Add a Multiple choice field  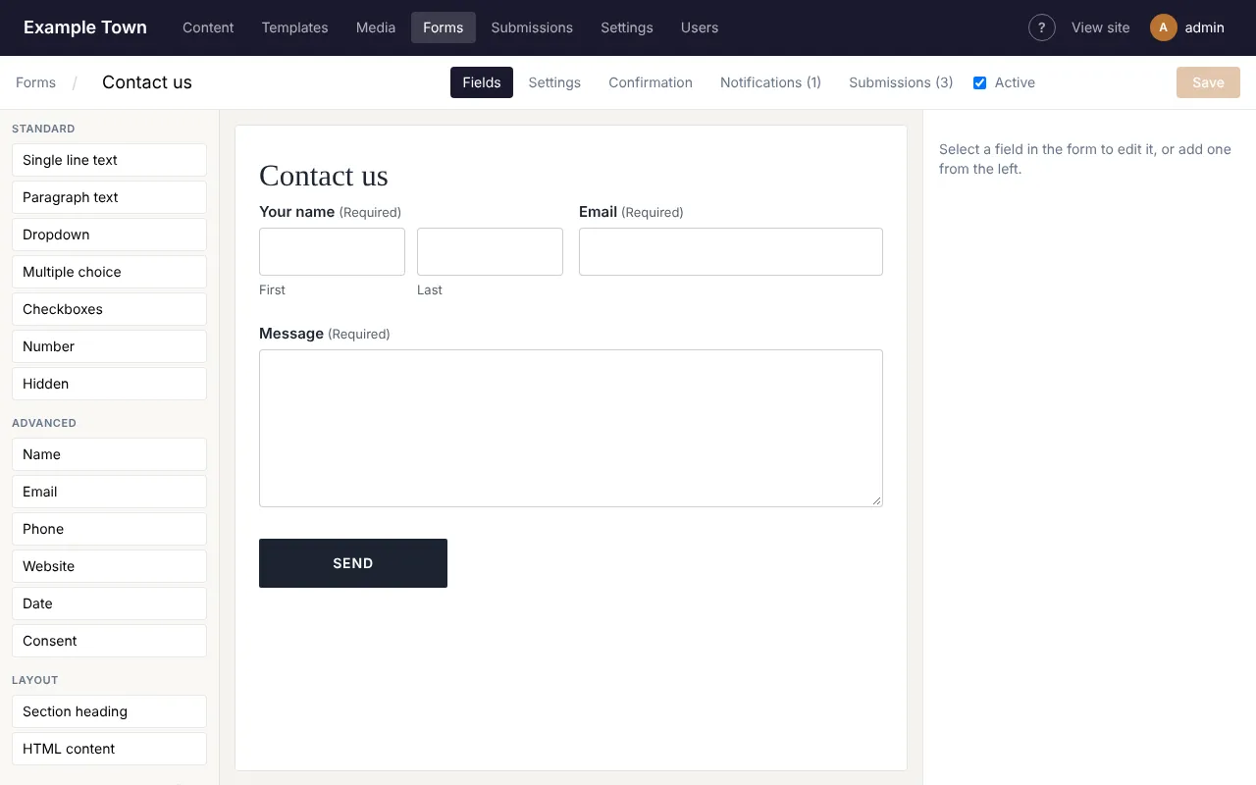click(x=109, y=272)
